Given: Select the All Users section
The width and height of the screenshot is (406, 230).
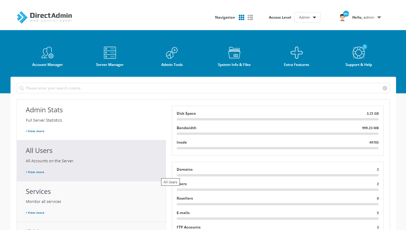Looking at the screenshot, I should [39, 151].
